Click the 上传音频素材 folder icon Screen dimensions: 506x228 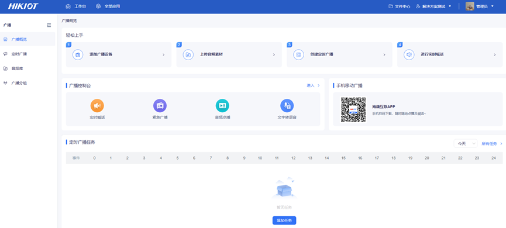[188, 54]
